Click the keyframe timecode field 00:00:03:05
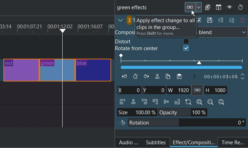 (x=221, y=77)
